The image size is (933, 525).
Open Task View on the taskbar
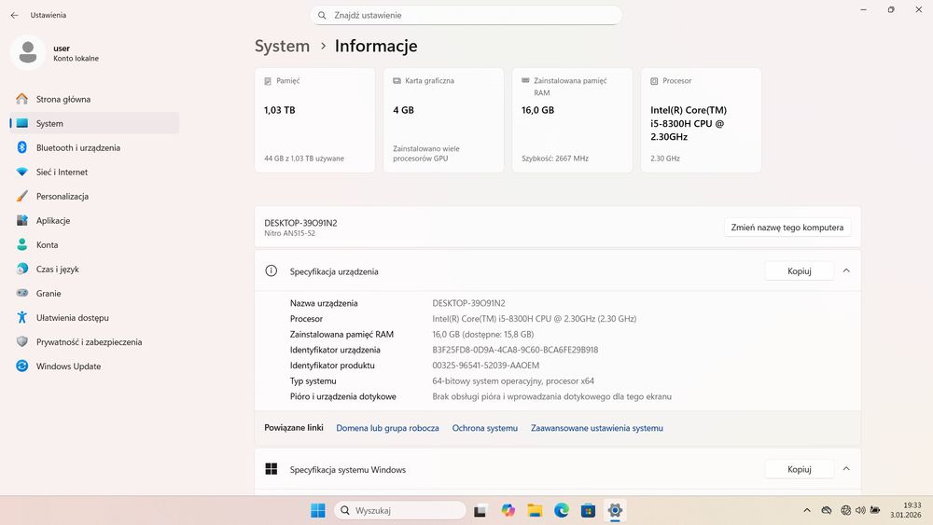[x=480, y=510]
